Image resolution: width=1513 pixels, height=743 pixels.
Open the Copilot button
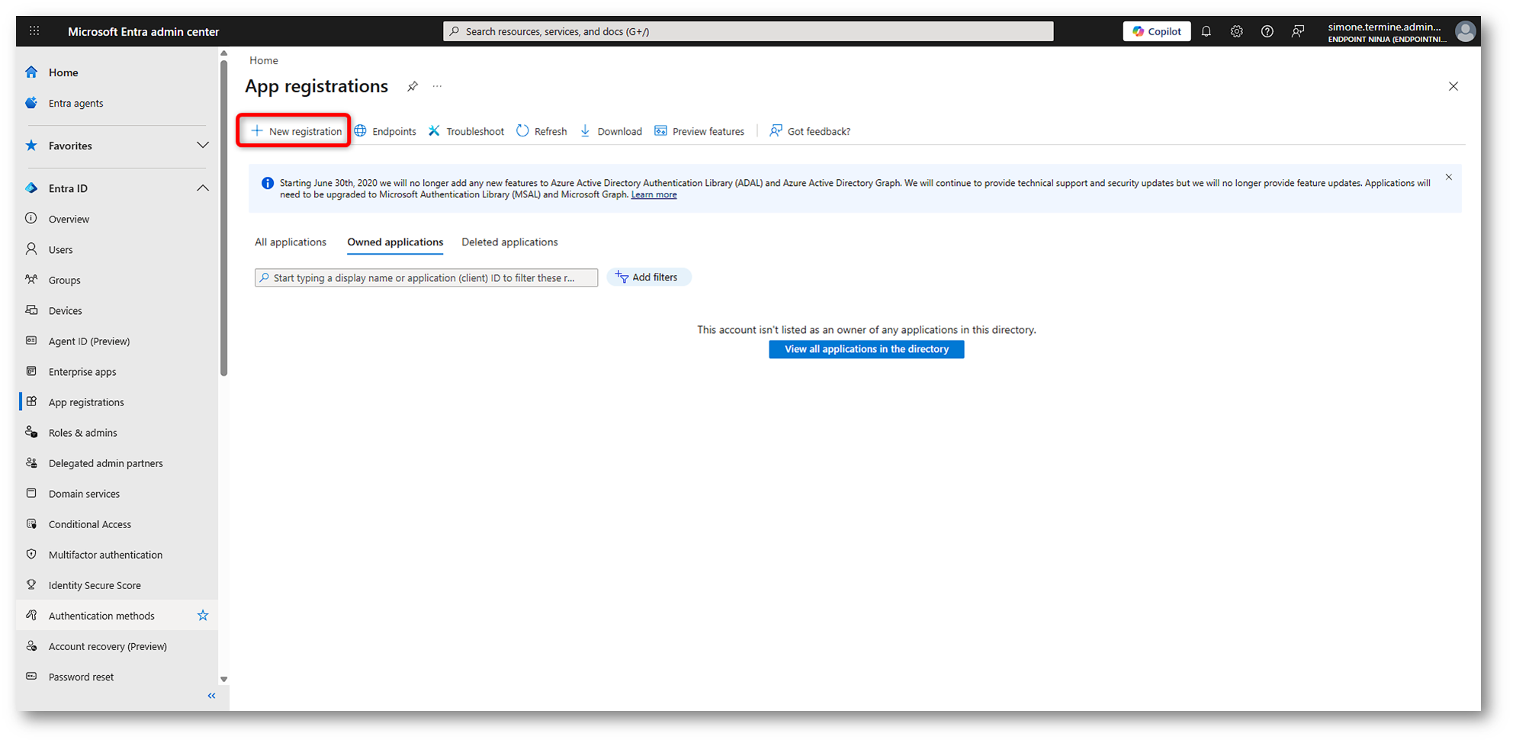[x=1156, y=31]
